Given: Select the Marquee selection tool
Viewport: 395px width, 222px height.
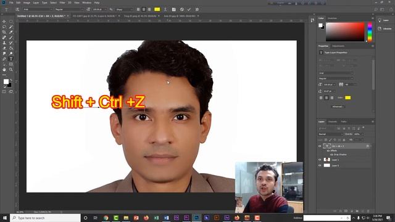Looking at the screenshot, I should click(11, 22).
